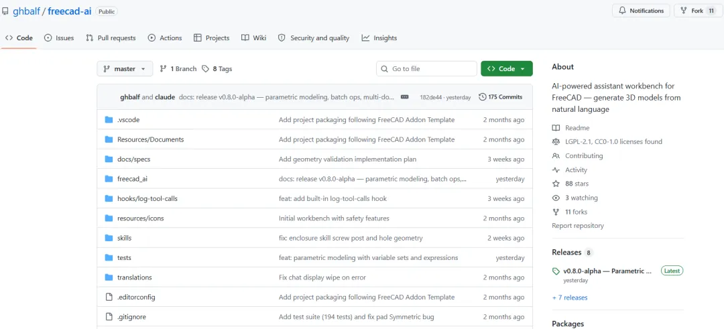Click the Tags label icon
Viewport: 724px width, 329px height.
206,69
